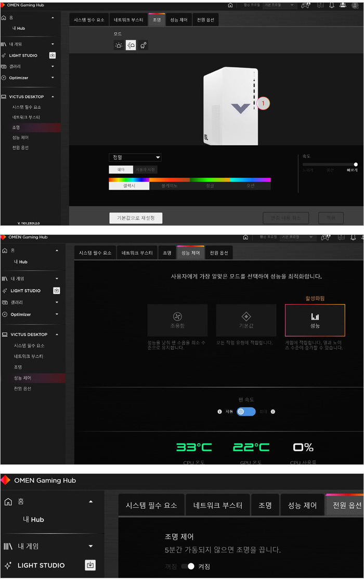Click the 기본값으로 재설정 button
This screenshot has height=580, width=364.
[x=136, y=218]
